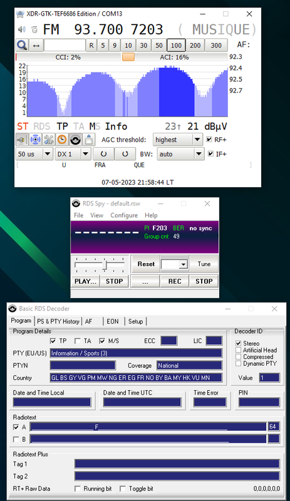Image resolution: width=290 pixels, height=501 pixels.
Task: Click STOP beside the REC button
Action: click(204, 281)
